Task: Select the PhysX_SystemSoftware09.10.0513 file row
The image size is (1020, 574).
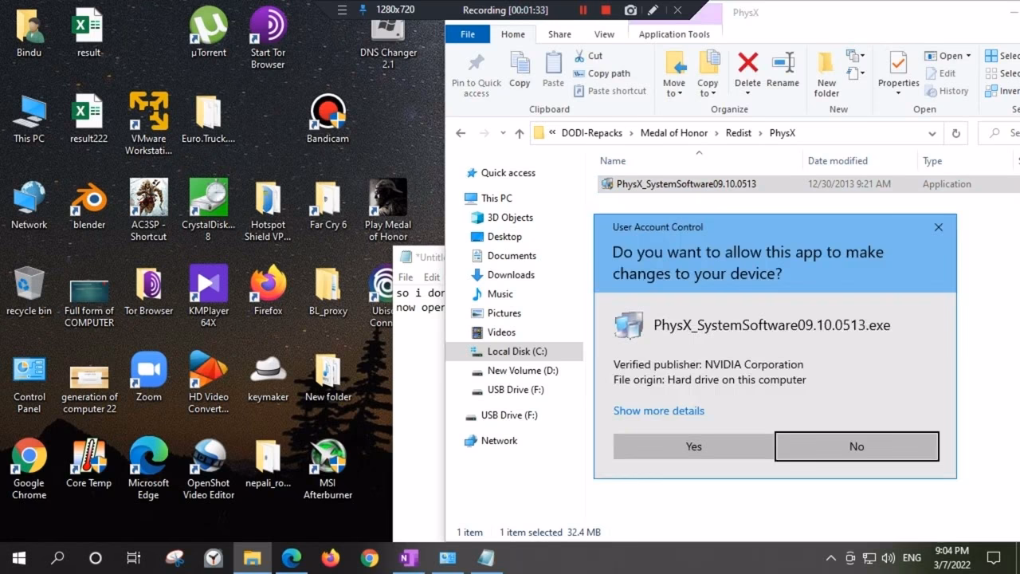Action: (x=808, y=184)
